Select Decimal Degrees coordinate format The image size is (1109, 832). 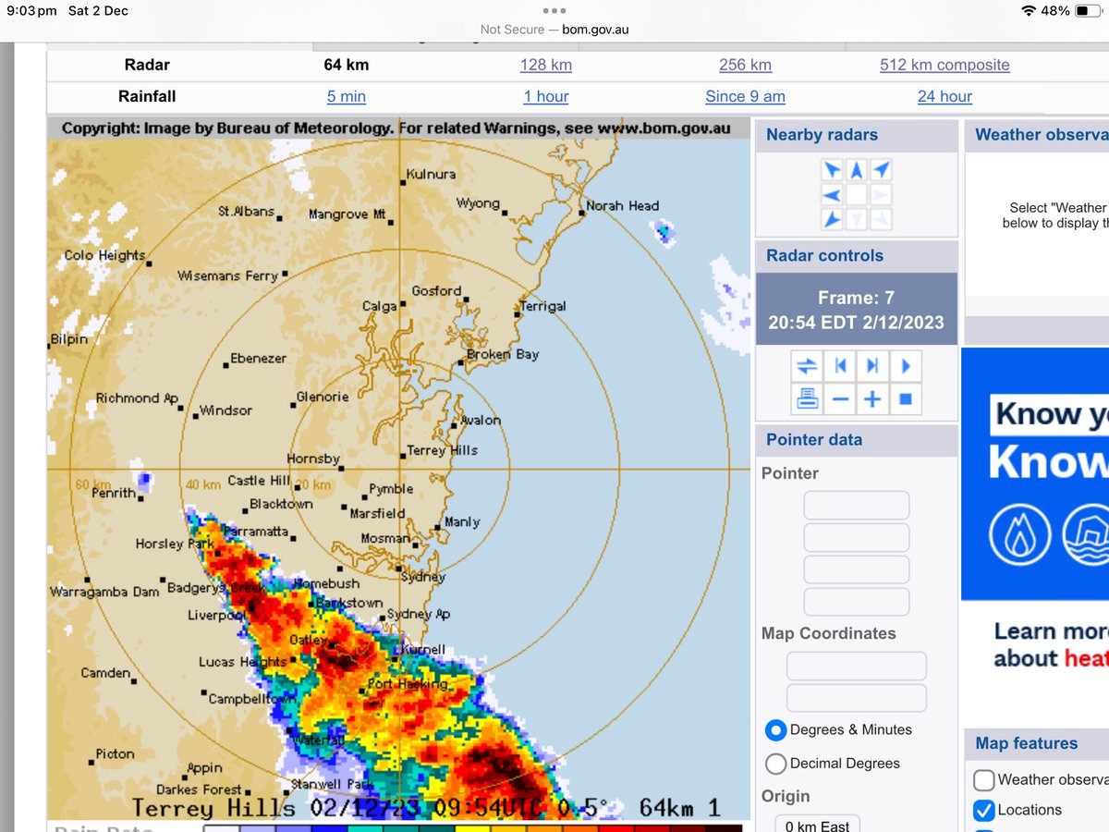pyautogui.click(x=776, y=764)
